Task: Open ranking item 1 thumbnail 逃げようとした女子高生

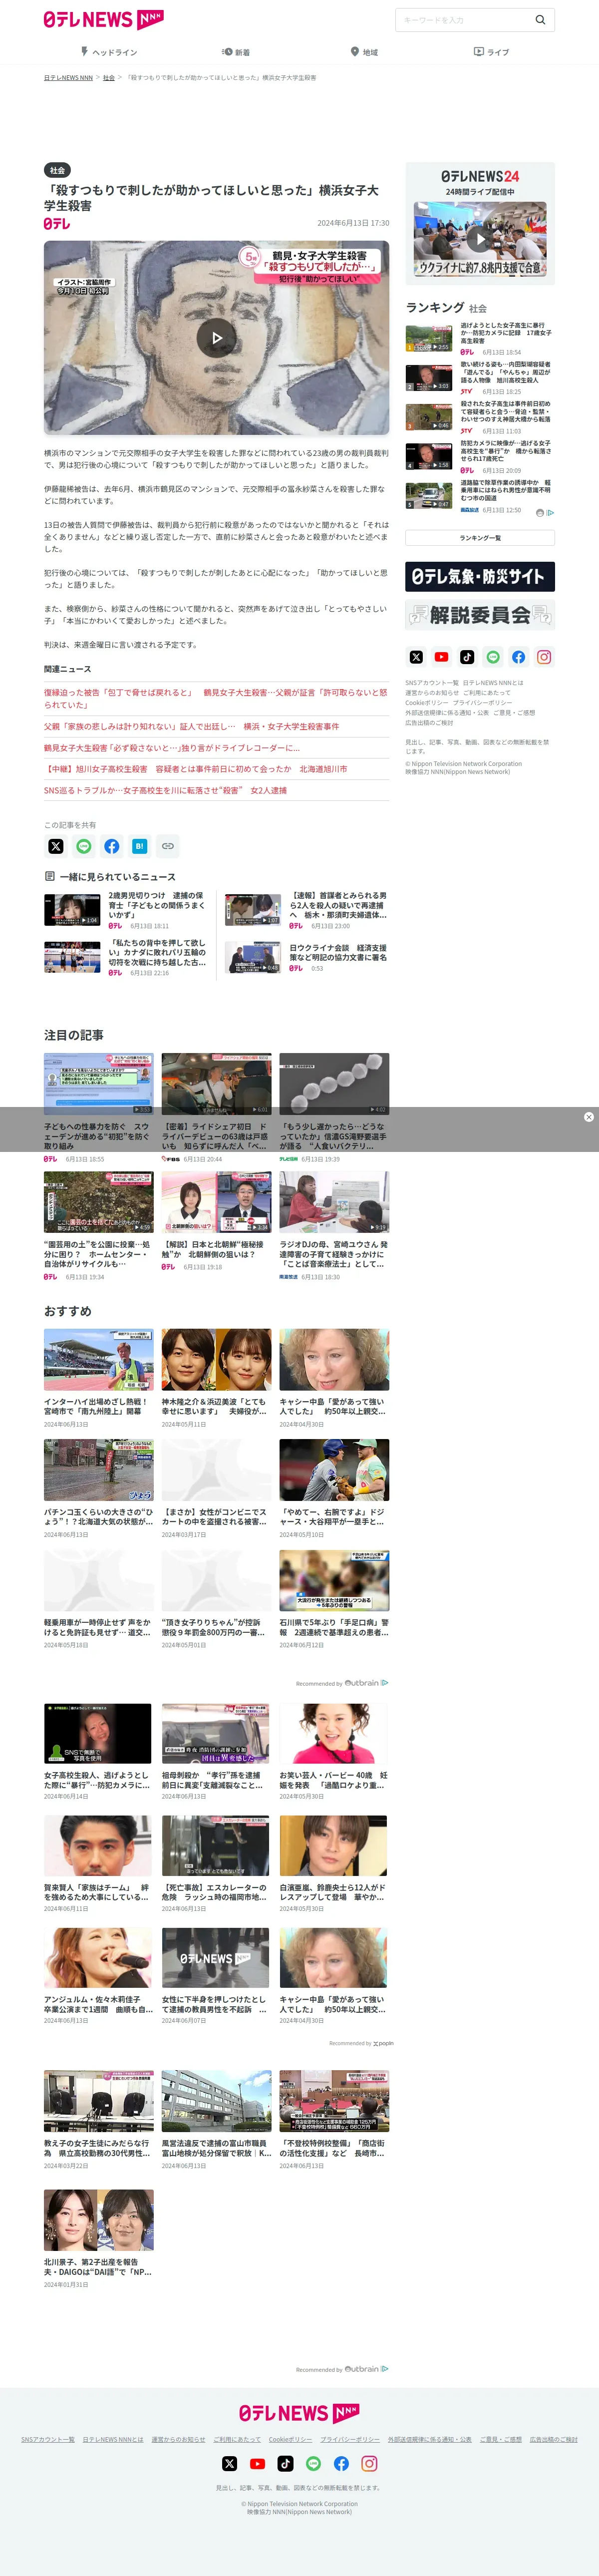Action: [x=429, y=338]
